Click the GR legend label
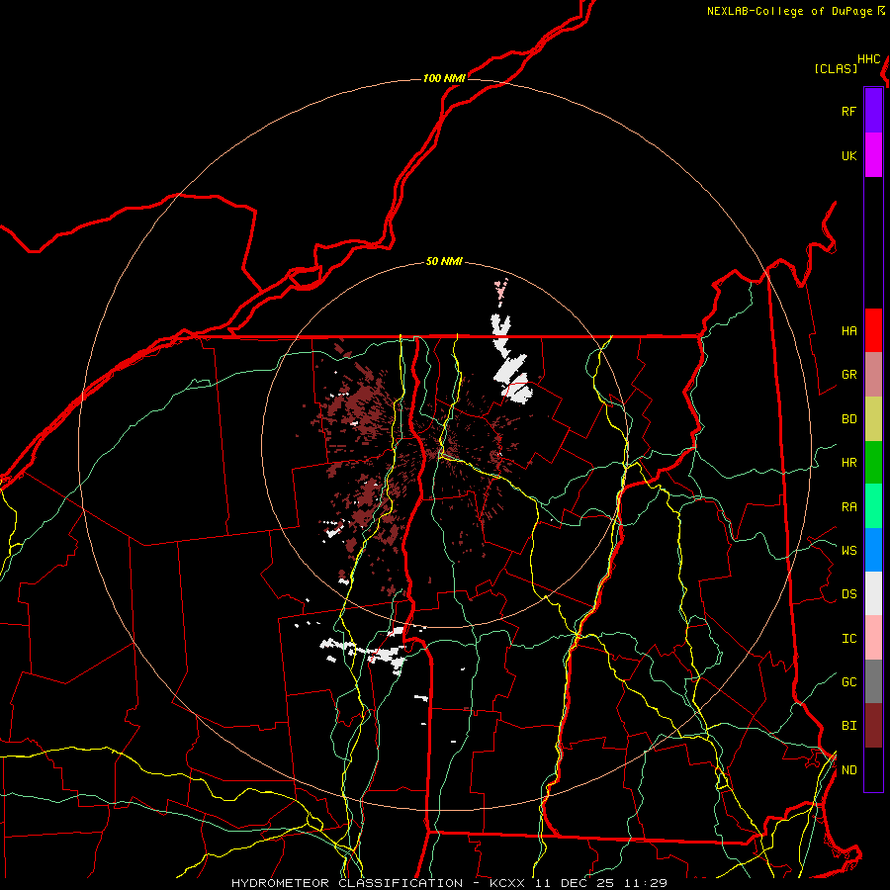 click(848, 375)
